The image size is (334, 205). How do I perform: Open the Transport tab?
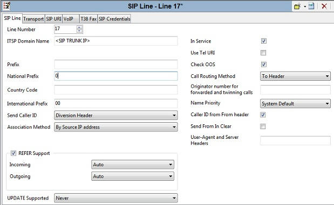pos(33,19)
